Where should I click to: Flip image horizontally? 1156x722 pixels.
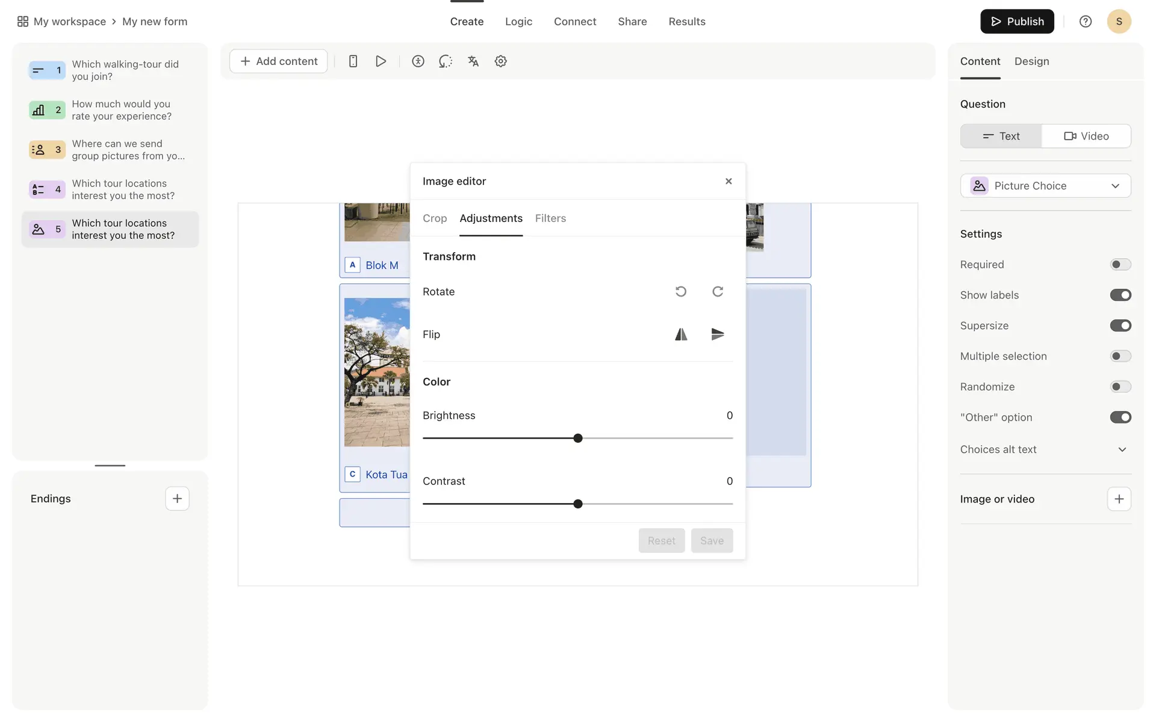tap(680, 335)
